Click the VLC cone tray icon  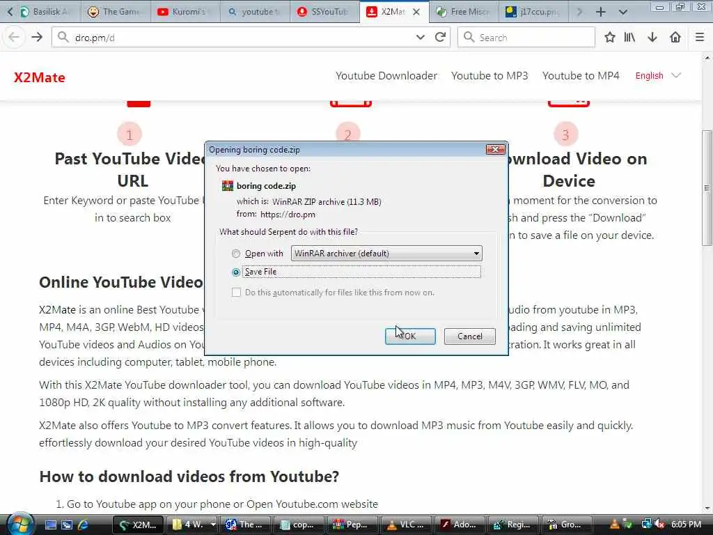[614, 525]
